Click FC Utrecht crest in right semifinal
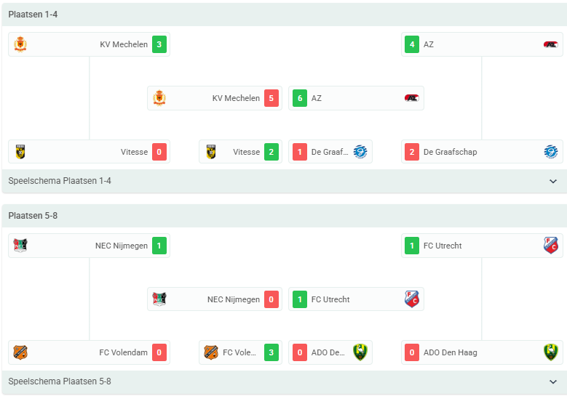The image size is (567, 396). [551, 246]
